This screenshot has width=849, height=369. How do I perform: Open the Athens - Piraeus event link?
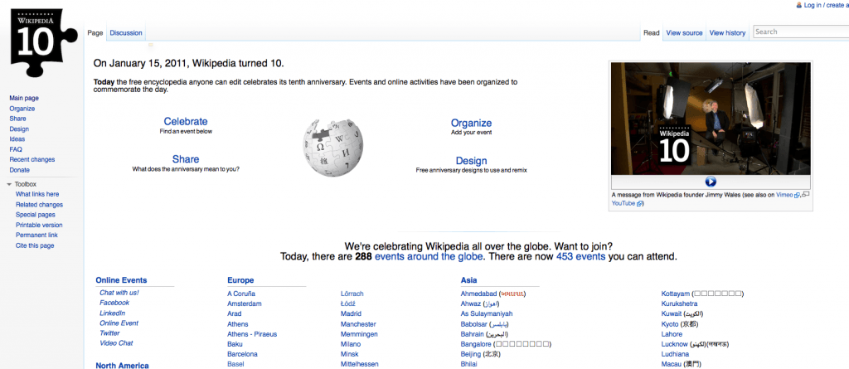252,334
